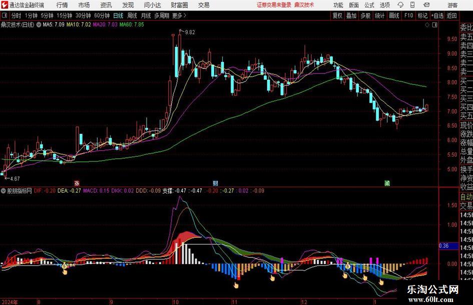Open the mail envelope icon

pyautogui.click(x=426, y=5)
